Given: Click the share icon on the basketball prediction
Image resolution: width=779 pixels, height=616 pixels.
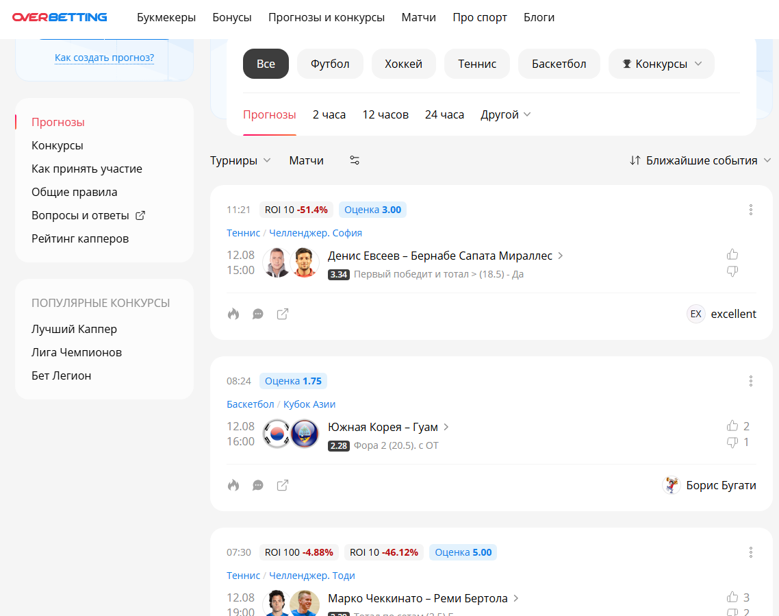Looking at the screenshot, I should pos(283,484).
